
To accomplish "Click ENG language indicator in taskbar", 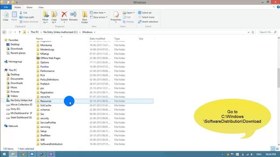I will tap(259, 154).
